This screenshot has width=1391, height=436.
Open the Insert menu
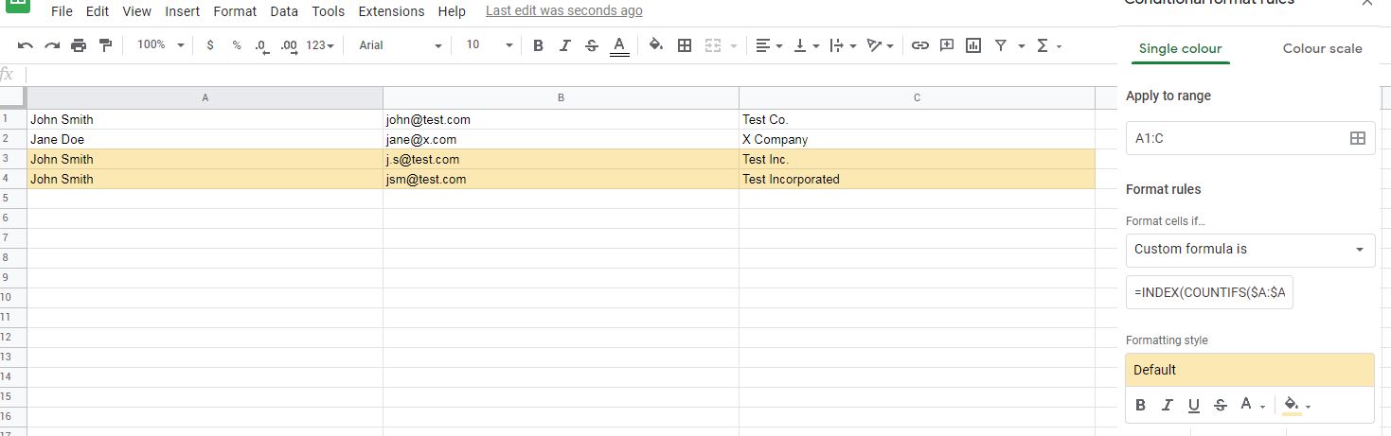[x=182, y=11]
